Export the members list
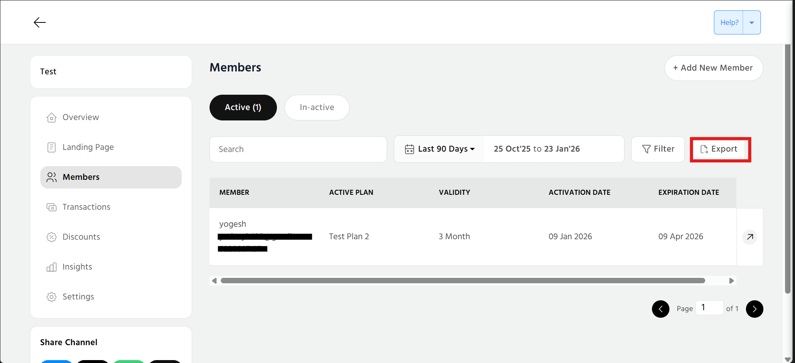 719,149
